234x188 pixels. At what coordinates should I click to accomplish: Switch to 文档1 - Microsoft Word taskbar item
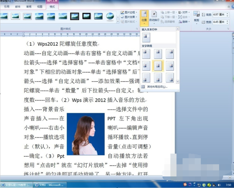click(x=49, y=185)
